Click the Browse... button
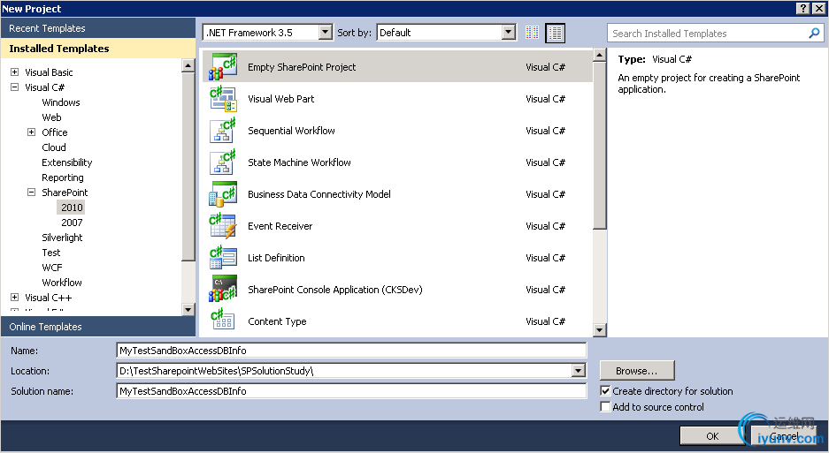 (636, 371)
